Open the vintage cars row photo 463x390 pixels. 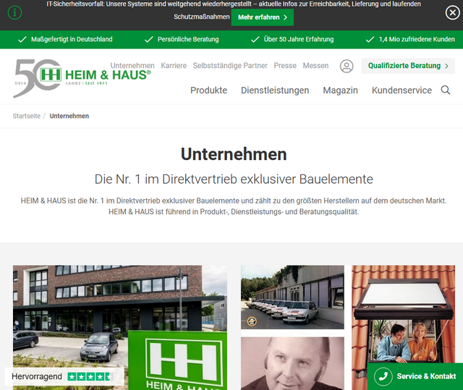tap(292, 297)
